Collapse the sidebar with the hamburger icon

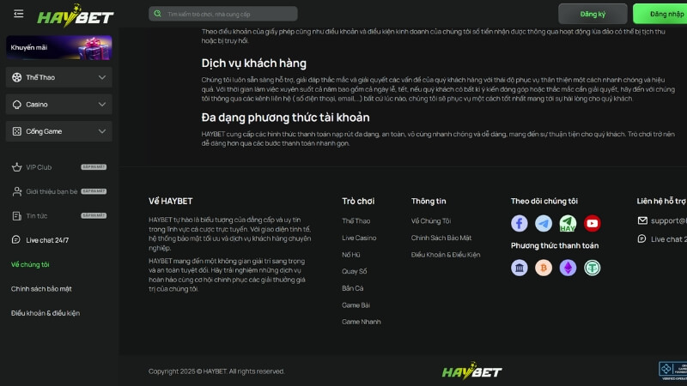(19, 14)
